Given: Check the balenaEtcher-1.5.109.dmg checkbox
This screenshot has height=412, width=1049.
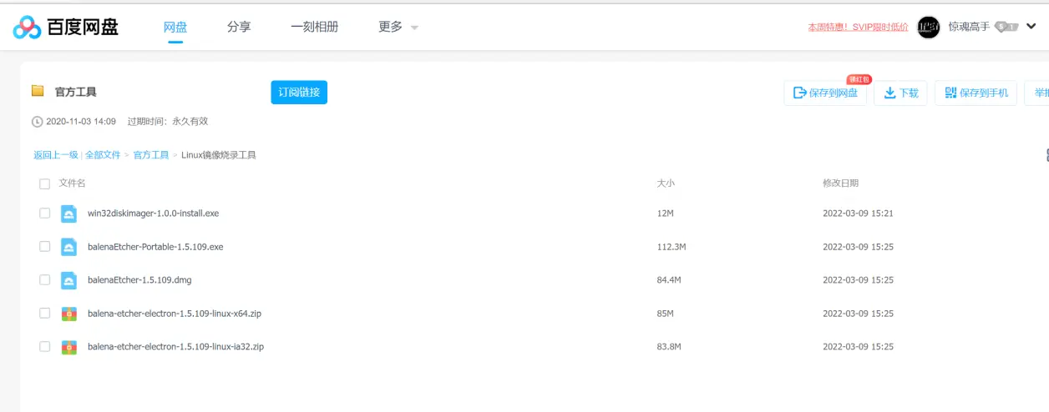Looking at the screenshot, I should coord(45,280).
